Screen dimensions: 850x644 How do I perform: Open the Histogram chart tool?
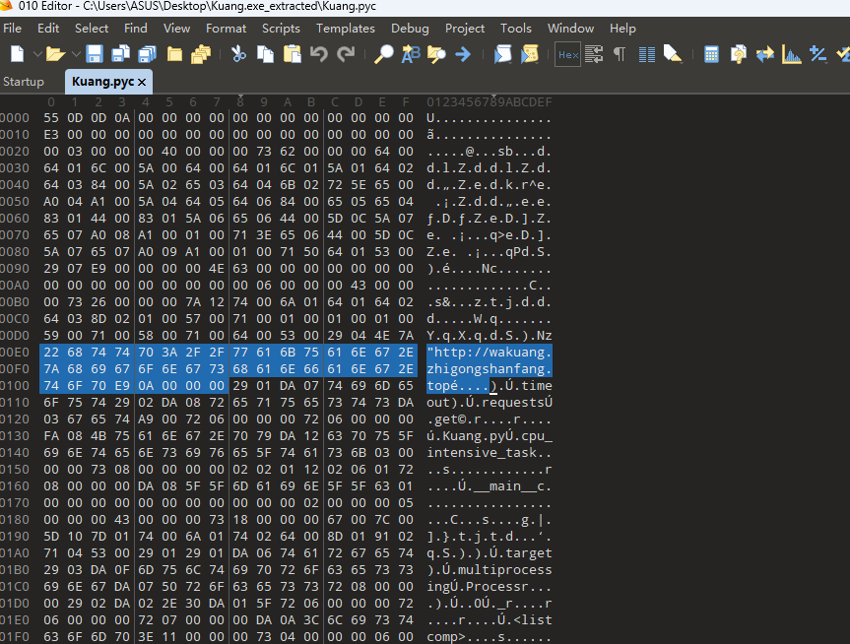click(x=792, y=54)
